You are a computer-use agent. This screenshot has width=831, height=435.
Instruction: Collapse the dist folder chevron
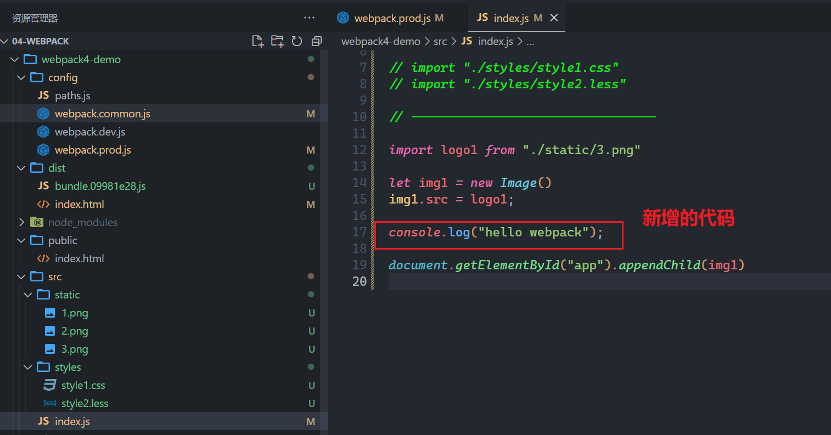(21, 168)
